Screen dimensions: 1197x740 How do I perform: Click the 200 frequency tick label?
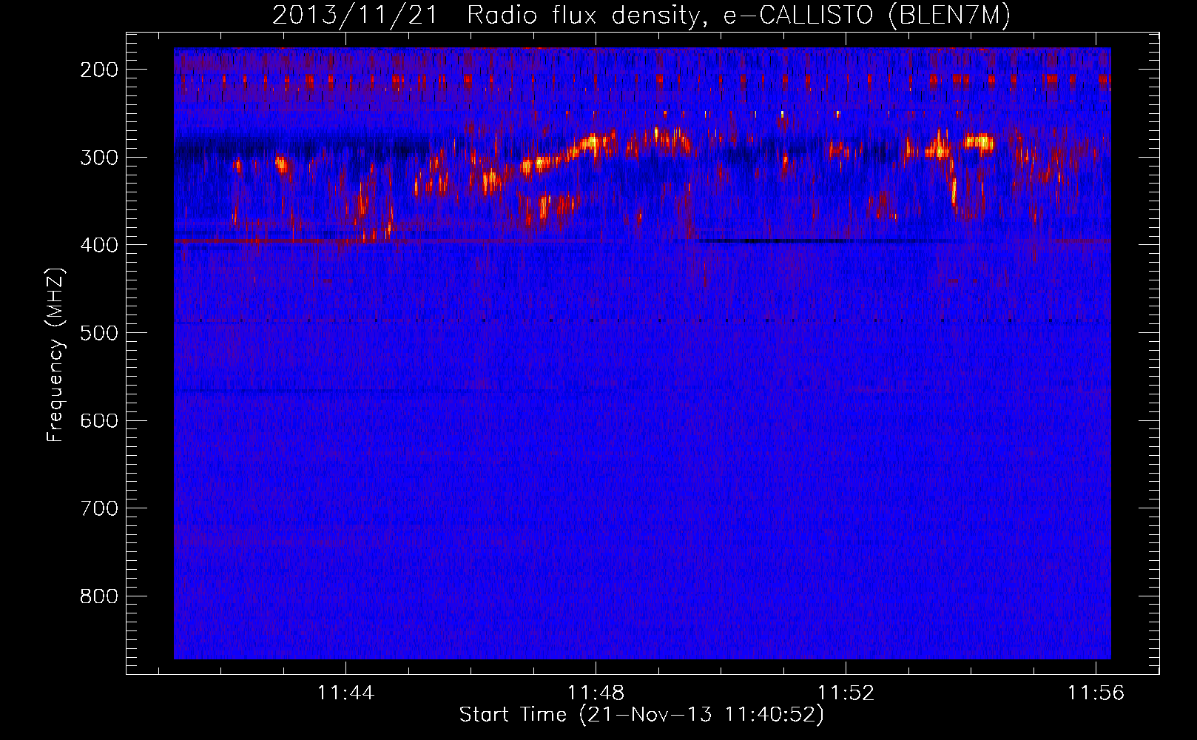[x=99, y=70]
